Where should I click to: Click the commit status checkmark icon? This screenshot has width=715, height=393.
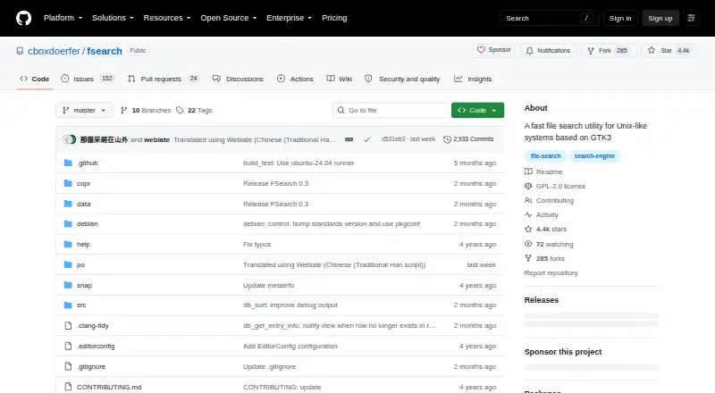(x=366, y=139)
